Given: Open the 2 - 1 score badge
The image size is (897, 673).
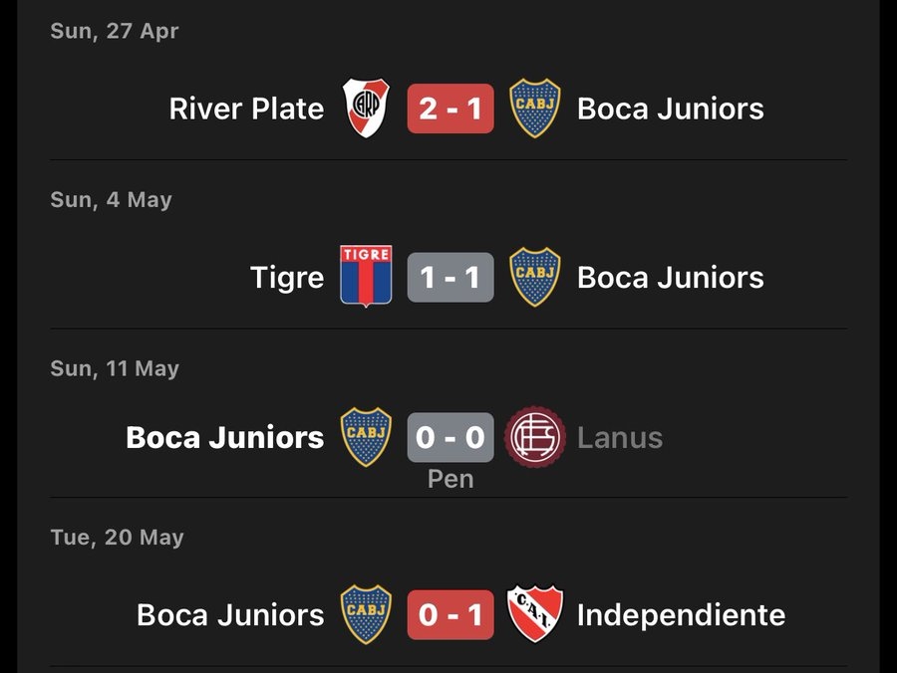Looking at the screenshot, I should click(450, 109).
